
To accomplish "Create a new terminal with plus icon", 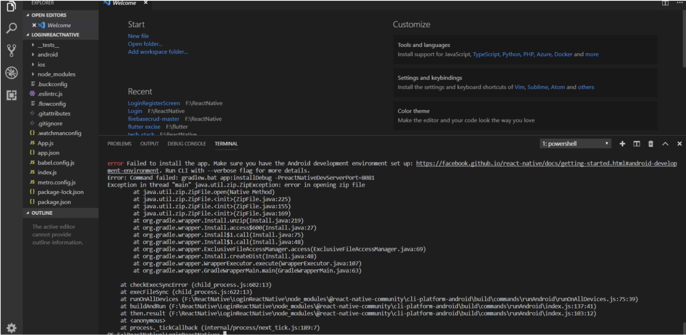I will [x=622, y=144].
